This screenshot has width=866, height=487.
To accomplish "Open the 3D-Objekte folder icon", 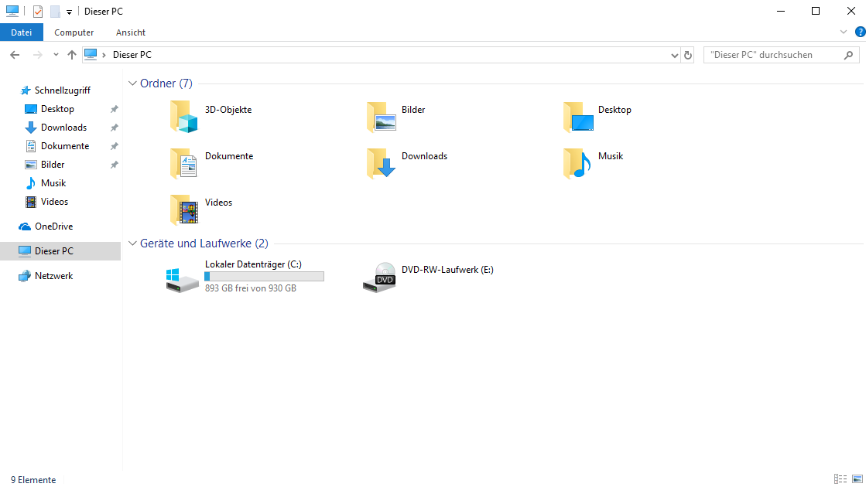I will pos(184,117).
